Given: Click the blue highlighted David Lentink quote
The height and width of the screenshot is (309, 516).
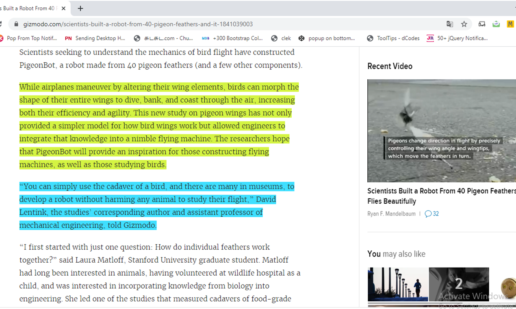Looking at the screenshot, I should click(x=157, y=206).
